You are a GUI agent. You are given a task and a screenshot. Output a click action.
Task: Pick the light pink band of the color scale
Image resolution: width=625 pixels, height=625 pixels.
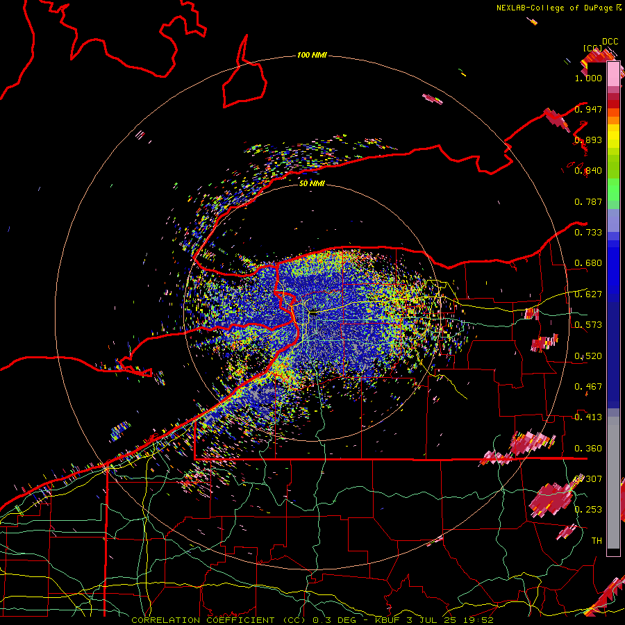click(613, 74)
